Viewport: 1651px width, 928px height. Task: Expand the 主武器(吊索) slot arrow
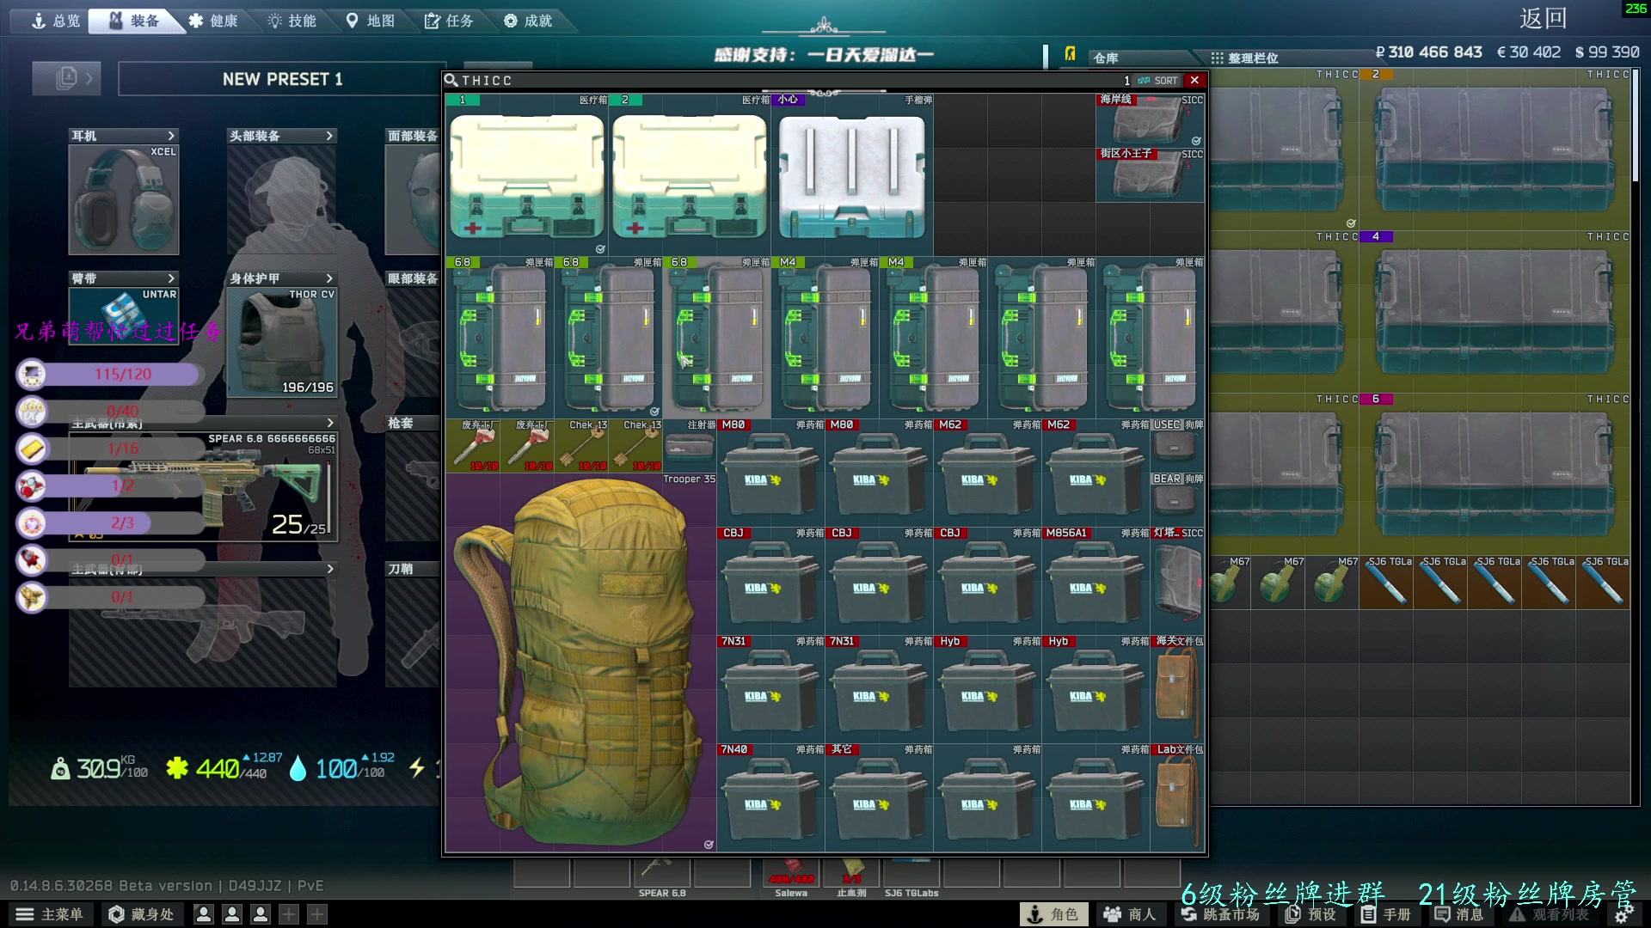[x=329, y=423]
